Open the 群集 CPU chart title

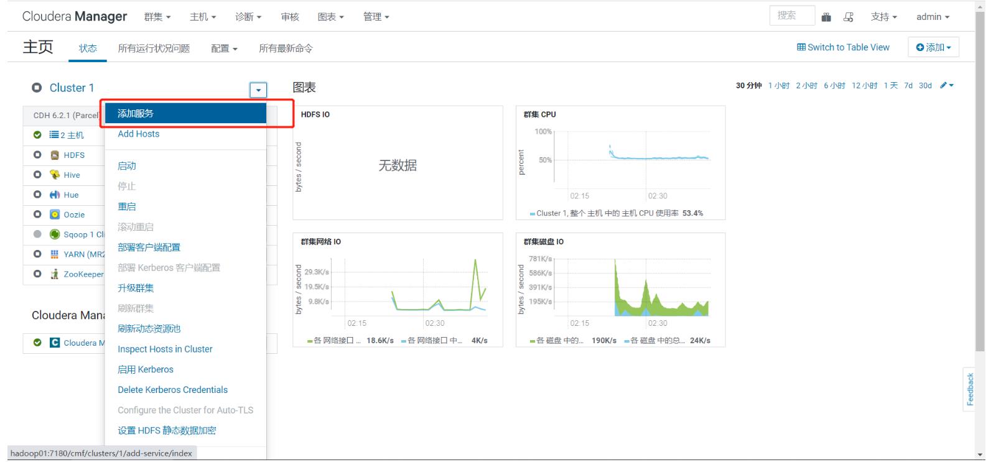pos(539,114)
